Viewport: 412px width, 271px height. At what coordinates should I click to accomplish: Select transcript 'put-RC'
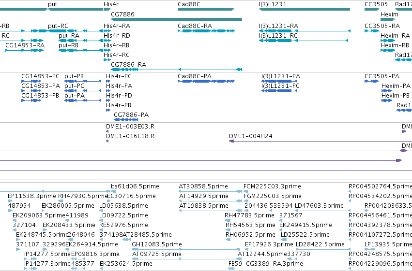tap(58, 26)
